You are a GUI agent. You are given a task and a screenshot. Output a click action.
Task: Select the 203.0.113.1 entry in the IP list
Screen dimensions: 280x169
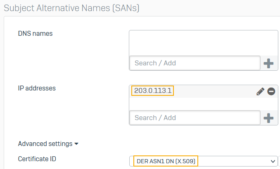(153, 91)
